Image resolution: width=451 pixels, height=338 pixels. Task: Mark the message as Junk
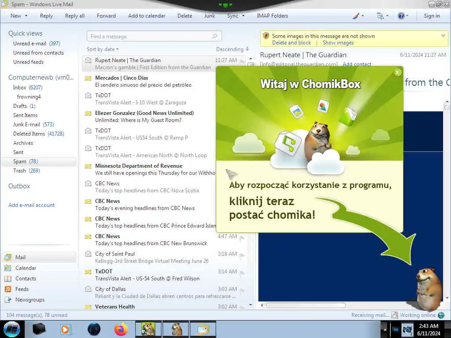click(209, 16)
